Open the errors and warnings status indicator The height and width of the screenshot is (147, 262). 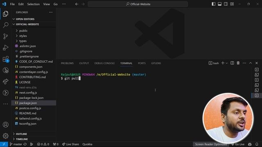pos(43,144)
